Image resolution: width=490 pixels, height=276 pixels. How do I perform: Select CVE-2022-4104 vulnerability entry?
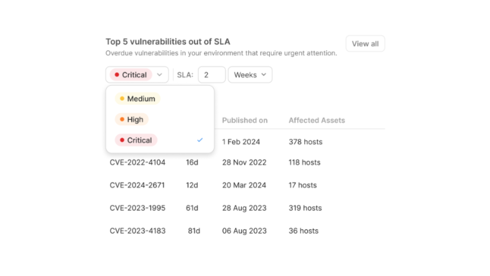[x=138, y=162]
